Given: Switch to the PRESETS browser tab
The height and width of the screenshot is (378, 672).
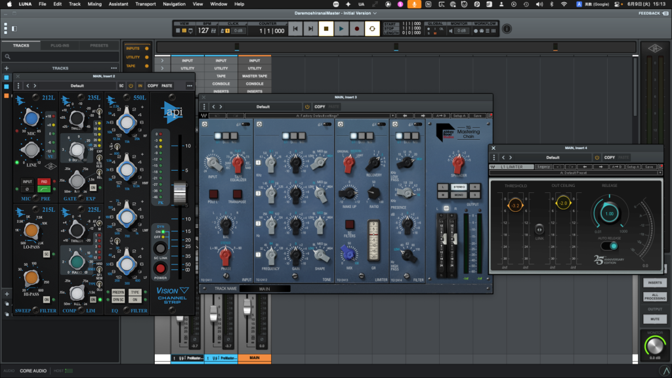Looking at the screenshot, I should click(99, 45).
